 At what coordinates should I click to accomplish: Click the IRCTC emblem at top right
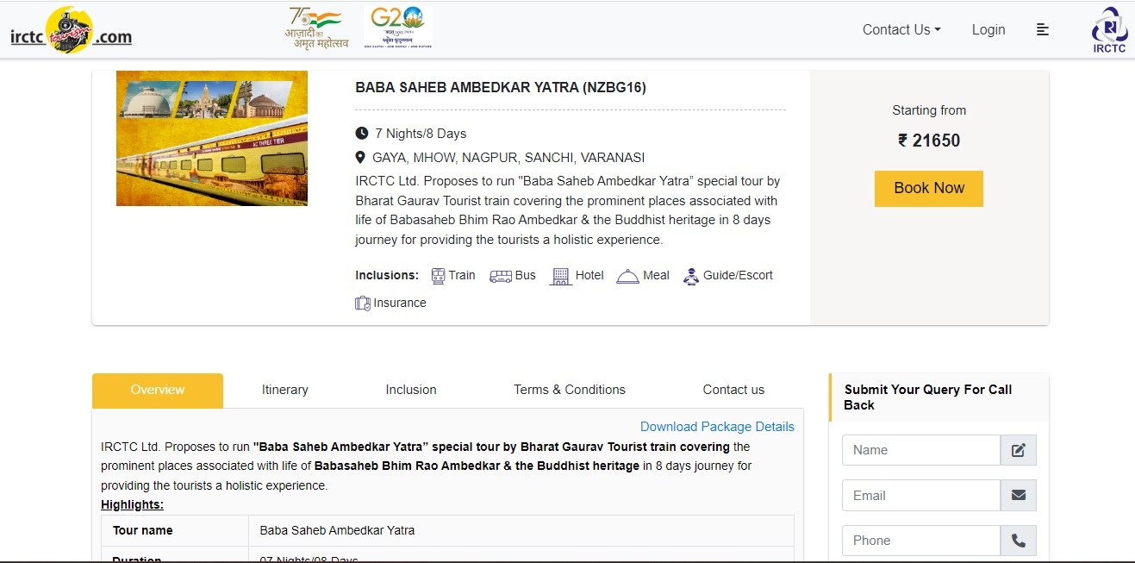1109,29
